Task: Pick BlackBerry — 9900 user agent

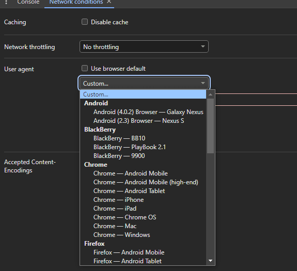Action: [x=143, y=156]
